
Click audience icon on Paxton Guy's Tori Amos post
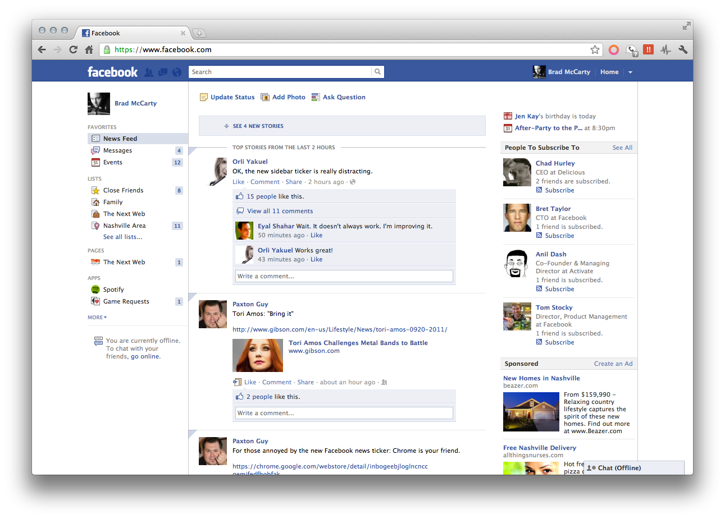[384, 382]
